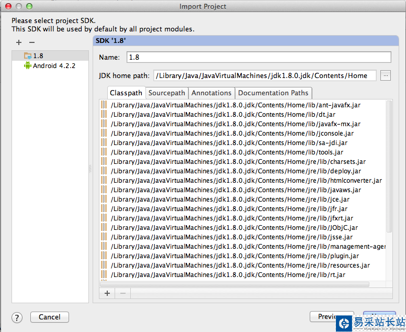Select the Classpath tab
Screen dimensions: 406x332
pos(126,93)
